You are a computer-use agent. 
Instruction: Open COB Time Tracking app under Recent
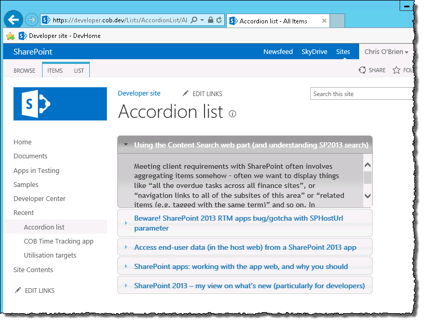tap(59, 241)
